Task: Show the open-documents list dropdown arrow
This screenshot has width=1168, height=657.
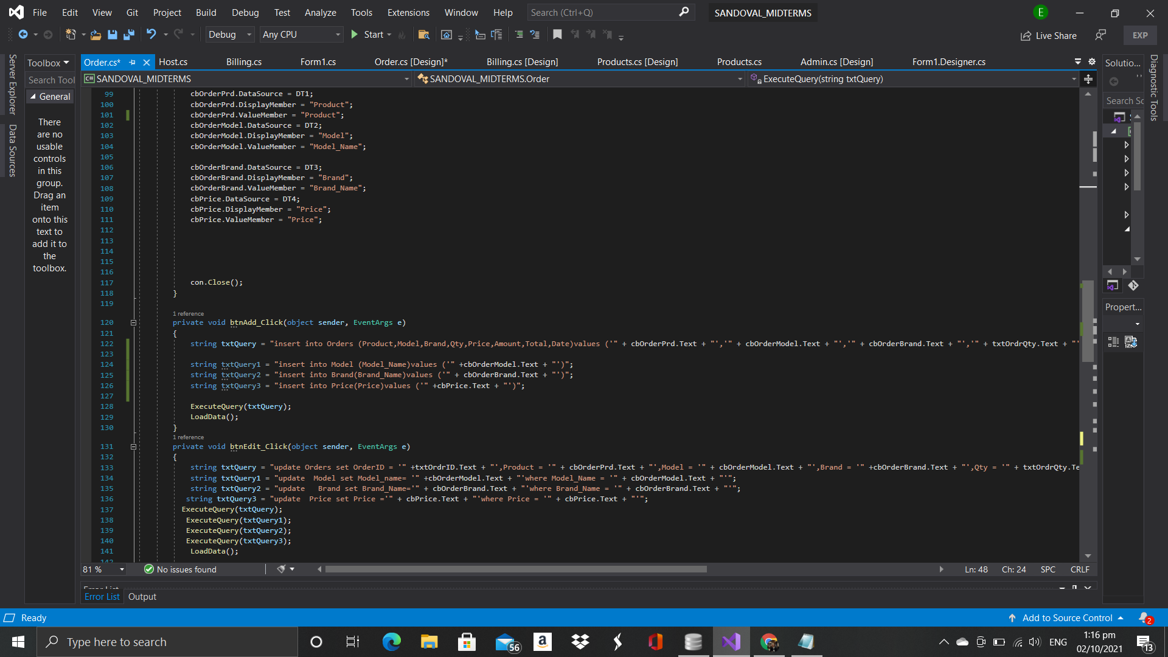Action: point(1078,61)
